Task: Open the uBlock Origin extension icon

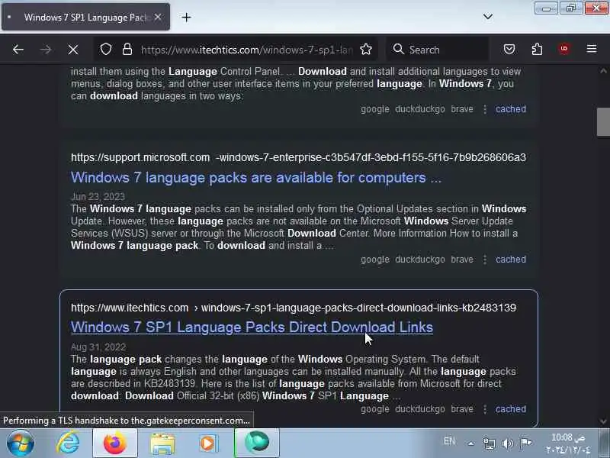Action: 564,49
